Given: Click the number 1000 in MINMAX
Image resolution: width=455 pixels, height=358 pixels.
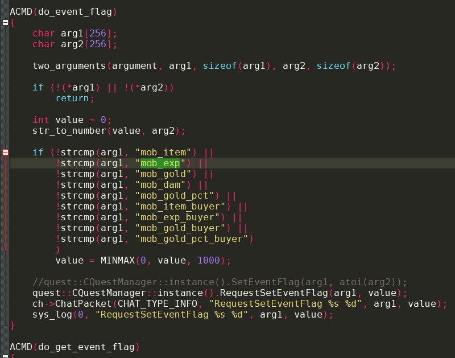Looking at the screenshot, I should (x=209, y=261).
